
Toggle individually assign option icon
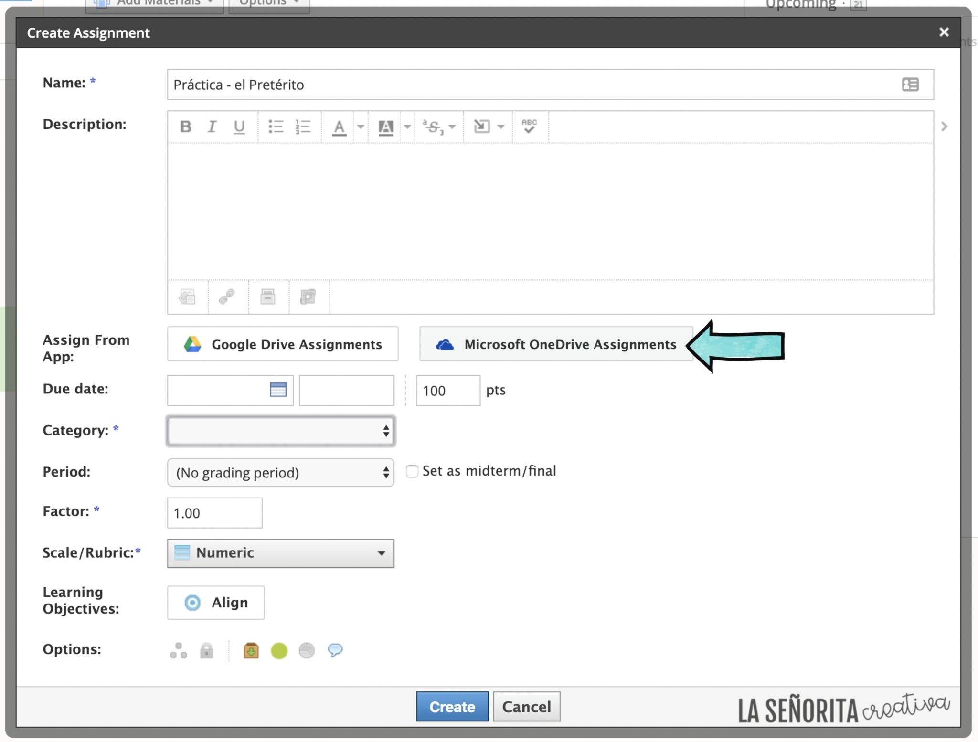178,650
